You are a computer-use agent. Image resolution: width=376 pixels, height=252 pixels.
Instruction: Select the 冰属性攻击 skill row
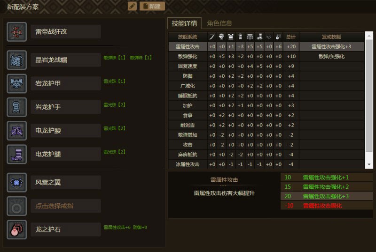266,164
